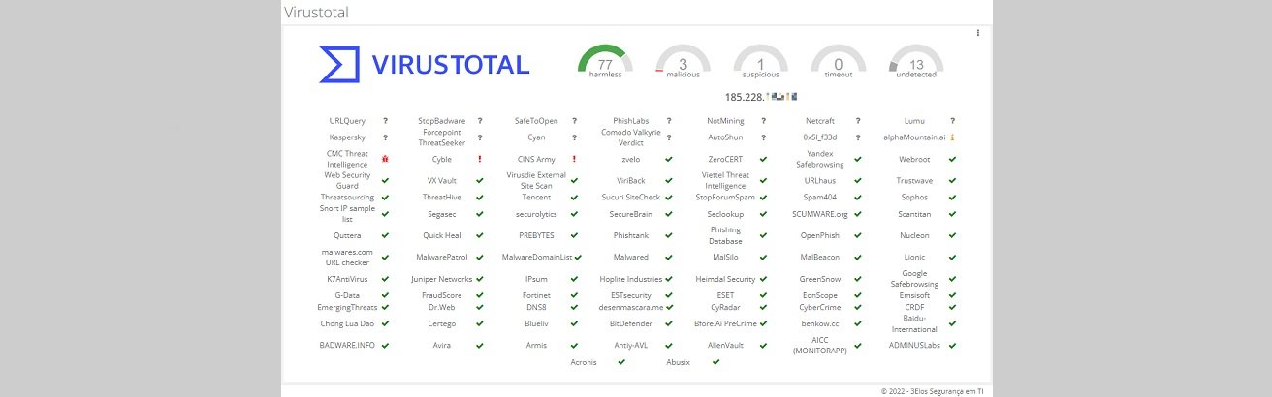Click the green checkmark next to Acronis

pyautogui.click(x=621, y=361)
